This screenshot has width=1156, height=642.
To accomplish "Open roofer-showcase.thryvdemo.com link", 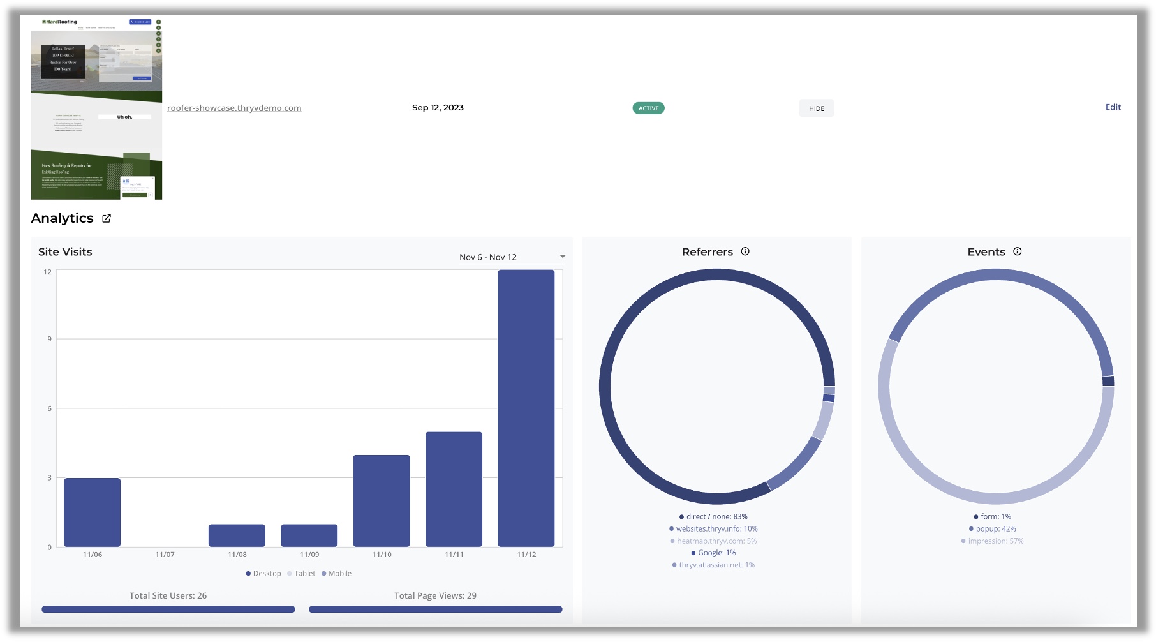I will [234, 108].
